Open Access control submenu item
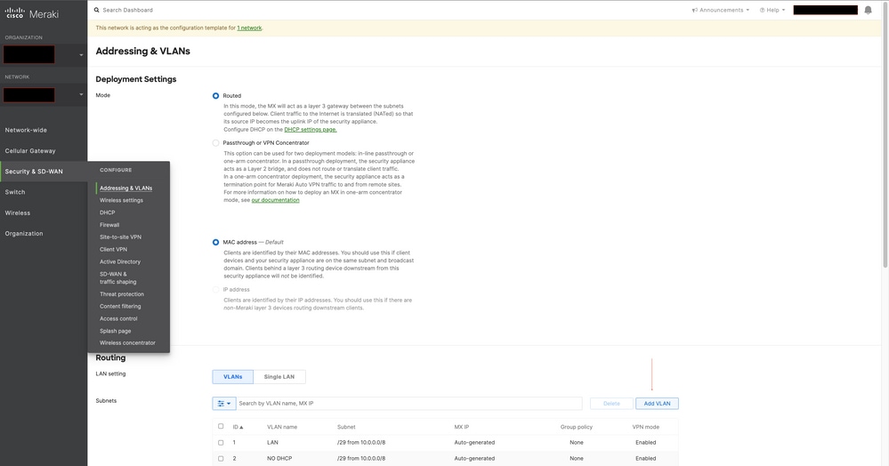Image resolution: width=889 pixels, height=466 pixels. tap(118, 318)
